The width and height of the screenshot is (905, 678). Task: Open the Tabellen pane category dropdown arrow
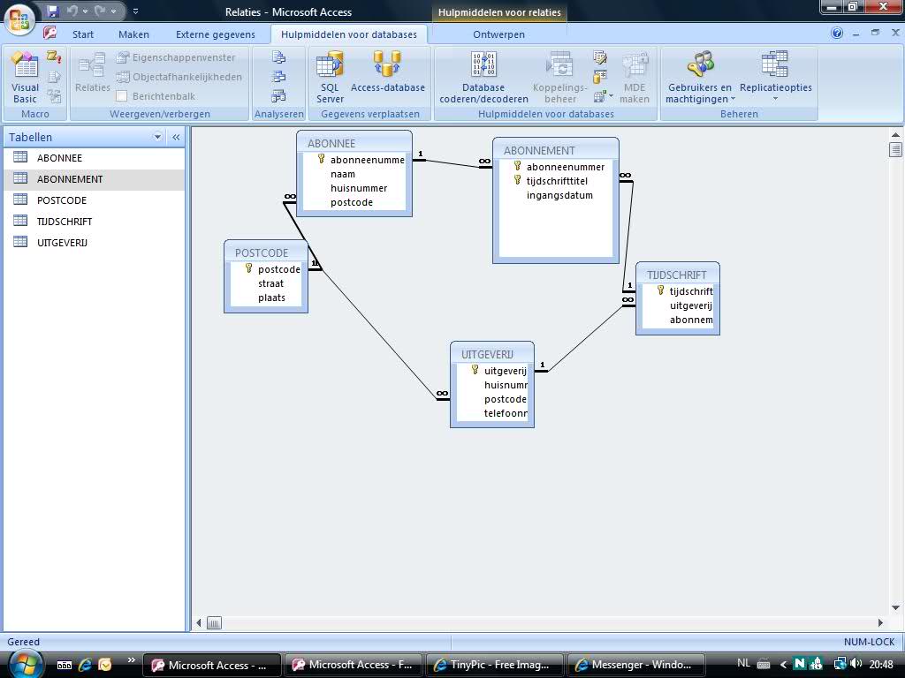click(x=158, y=137)
